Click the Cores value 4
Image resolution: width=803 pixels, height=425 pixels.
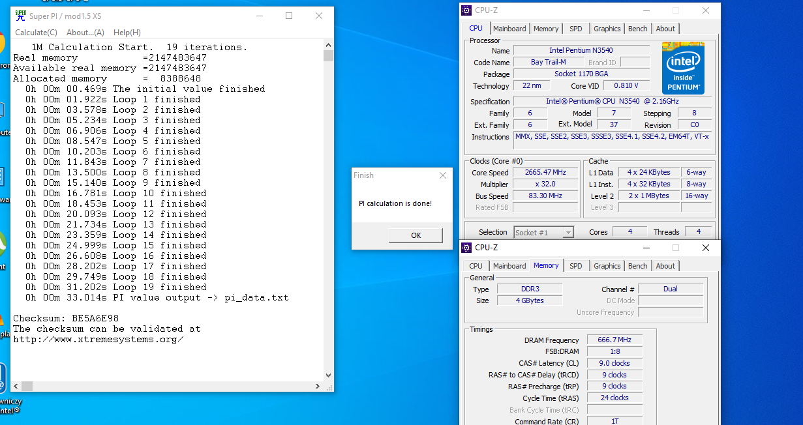click(630, 232)
